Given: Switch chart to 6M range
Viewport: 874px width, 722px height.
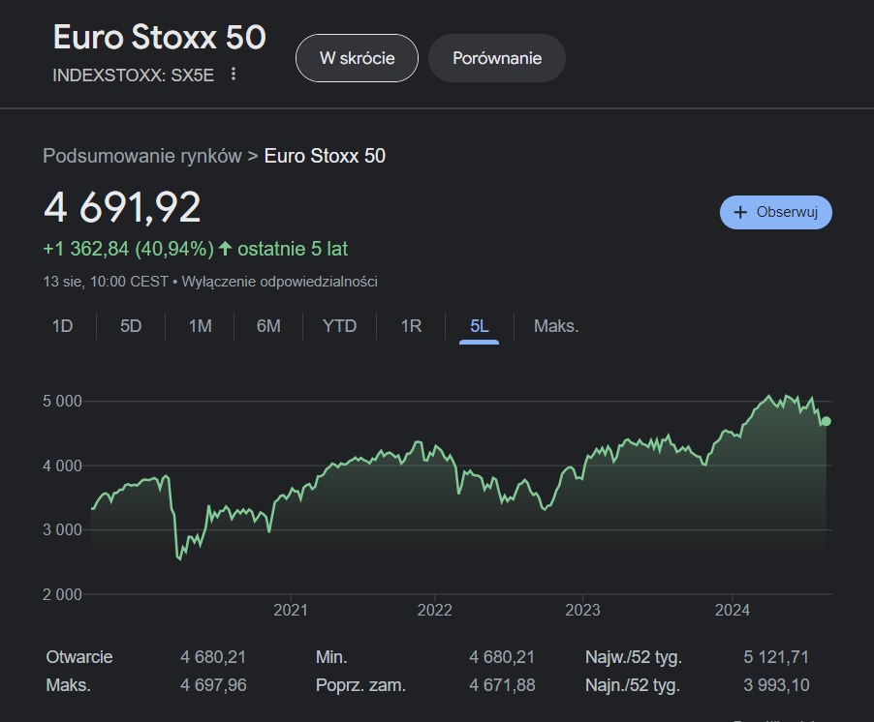Looking at the screenshot, I should [268, 325].
